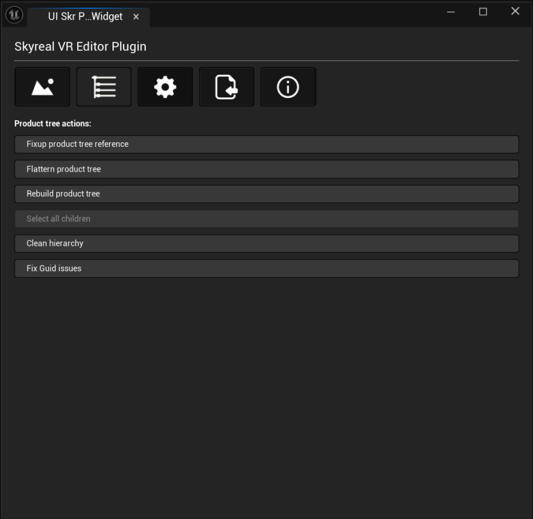This screenshot has height=519, width=533.
Task: Minimize the plugin window
Action: coord(451,12)
